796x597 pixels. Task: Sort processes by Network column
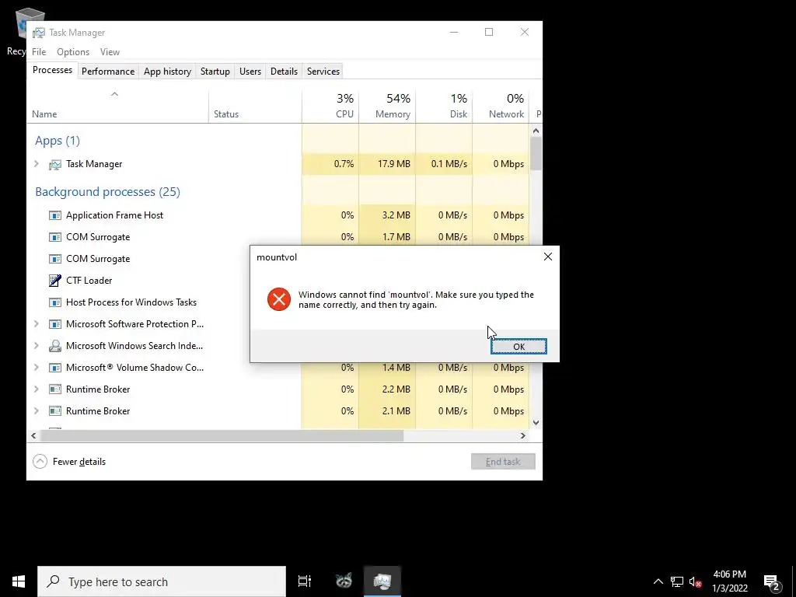pyautogui.click(x=501, y=106)
